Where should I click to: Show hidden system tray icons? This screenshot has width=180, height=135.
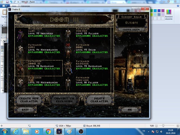point(148,132)
